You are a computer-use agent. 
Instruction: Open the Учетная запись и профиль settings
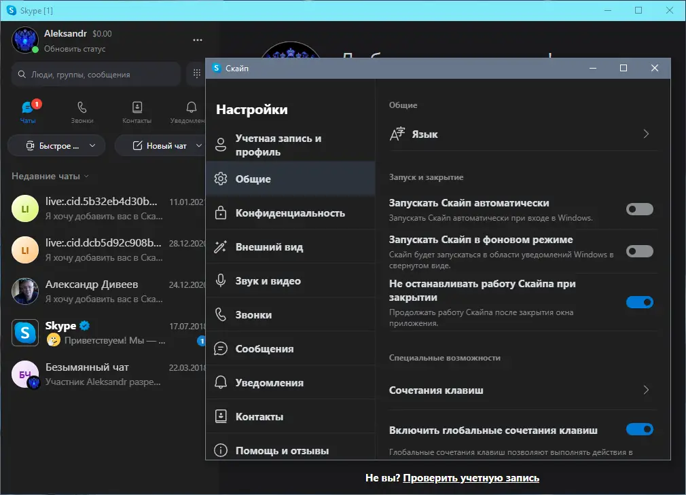(274, 145)
